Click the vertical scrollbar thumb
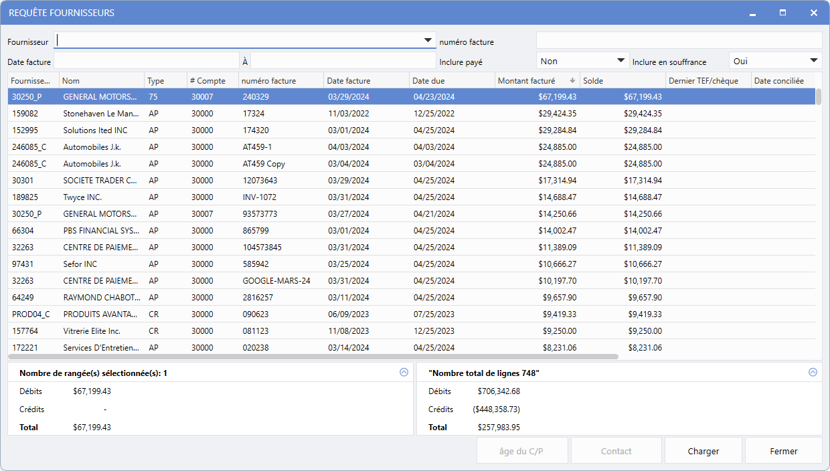This screenshot has height=471, width=830. coord(819,97)
